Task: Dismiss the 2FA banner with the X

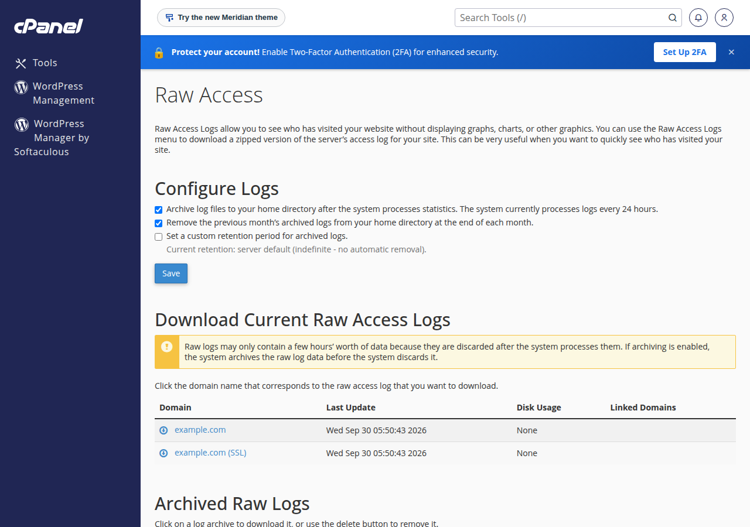Action: 731,52
